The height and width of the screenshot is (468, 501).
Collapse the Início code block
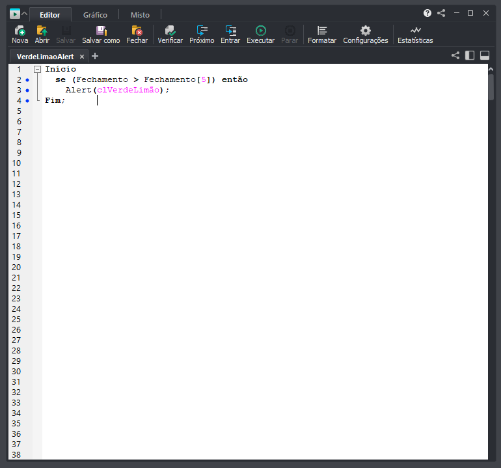point(37,69)
